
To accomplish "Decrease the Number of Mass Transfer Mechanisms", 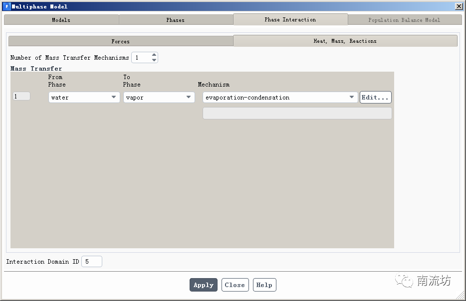I will pyautogui.click(x=154, y=60).
